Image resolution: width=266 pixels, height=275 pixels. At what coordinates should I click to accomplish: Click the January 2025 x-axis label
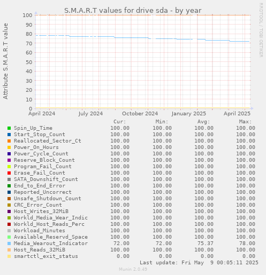pyautogui.click(x=189, y=114)
